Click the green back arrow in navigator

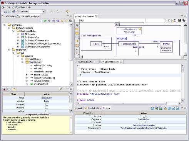pyautogui.click(x=45, y=21)
